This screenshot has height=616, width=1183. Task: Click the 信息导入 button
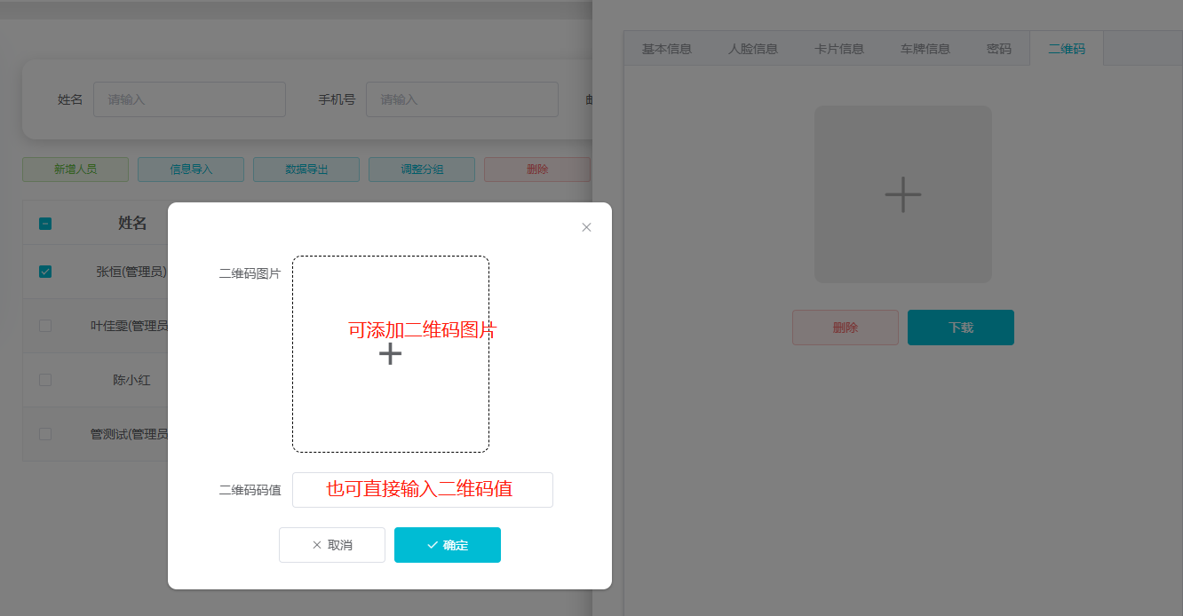coord(191,170)
